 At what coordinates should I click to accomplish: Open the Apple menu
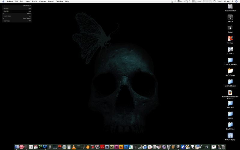tap(3, 1)
